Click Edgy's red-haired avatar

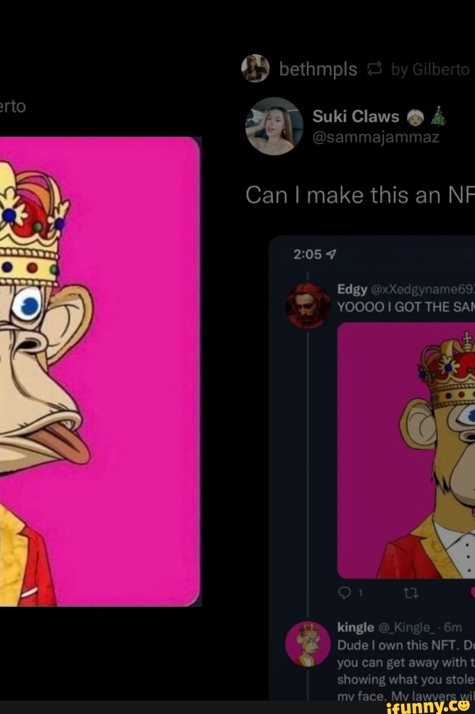coord(308,304)
